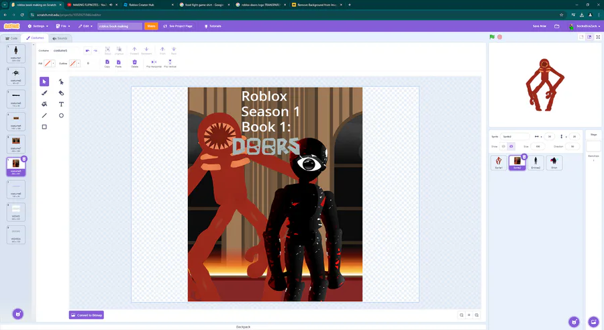Viewport: 604px width, 330px height.
Task: Switch to Roblox Creator Hub browser tab
Action: pyautogui.click(x=148, y=5)
